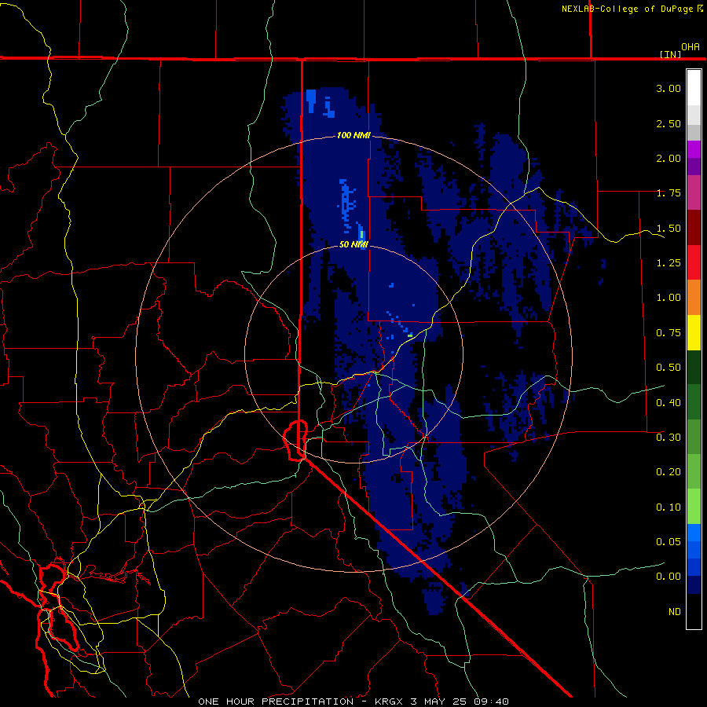Click the 1.50 legend value
This screenshot has width=707, height=707.
point(669,228)
